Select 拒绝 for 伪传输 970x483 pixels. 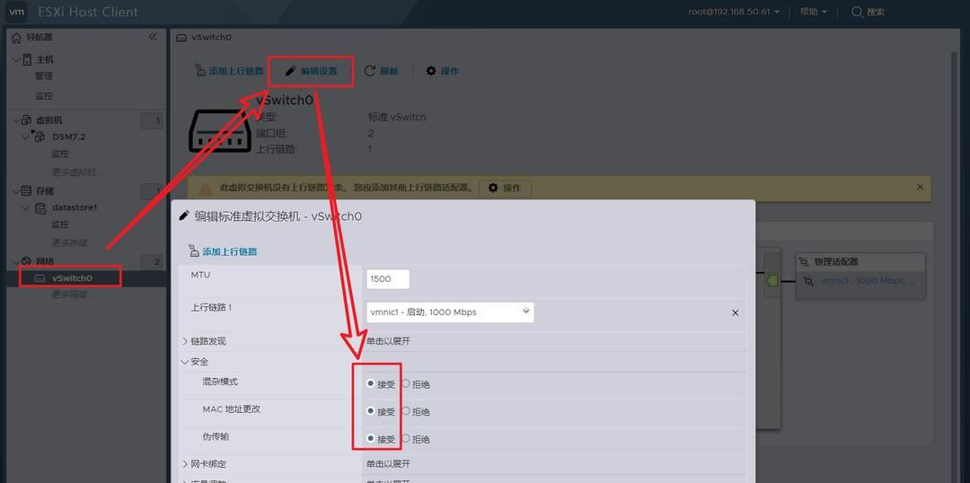tap(406, 439)
